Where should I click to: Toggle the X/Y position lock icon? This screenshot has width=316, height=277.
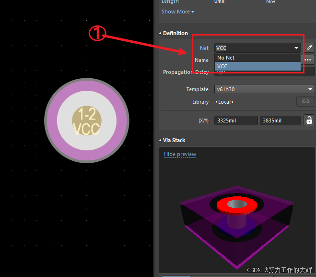pos(309,120)
